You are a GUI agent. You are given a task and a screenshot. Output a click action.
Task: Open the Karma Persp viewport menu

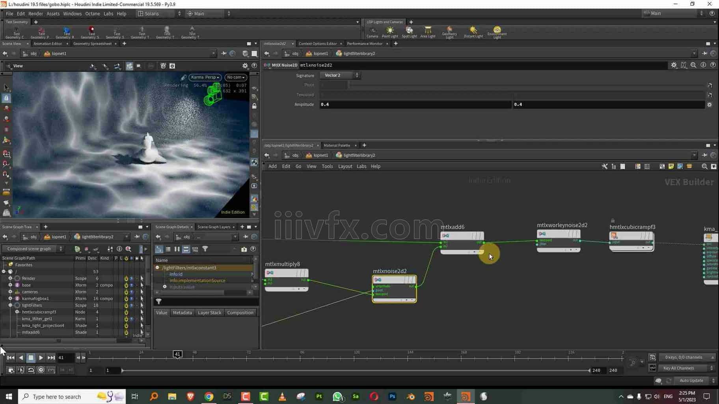coord(205,77)
